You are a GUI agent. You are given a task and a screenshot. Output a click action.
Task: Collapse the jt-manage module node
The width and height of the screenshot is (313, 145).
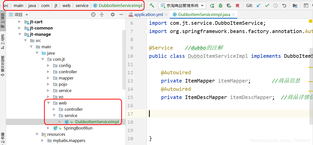[19, 34]
